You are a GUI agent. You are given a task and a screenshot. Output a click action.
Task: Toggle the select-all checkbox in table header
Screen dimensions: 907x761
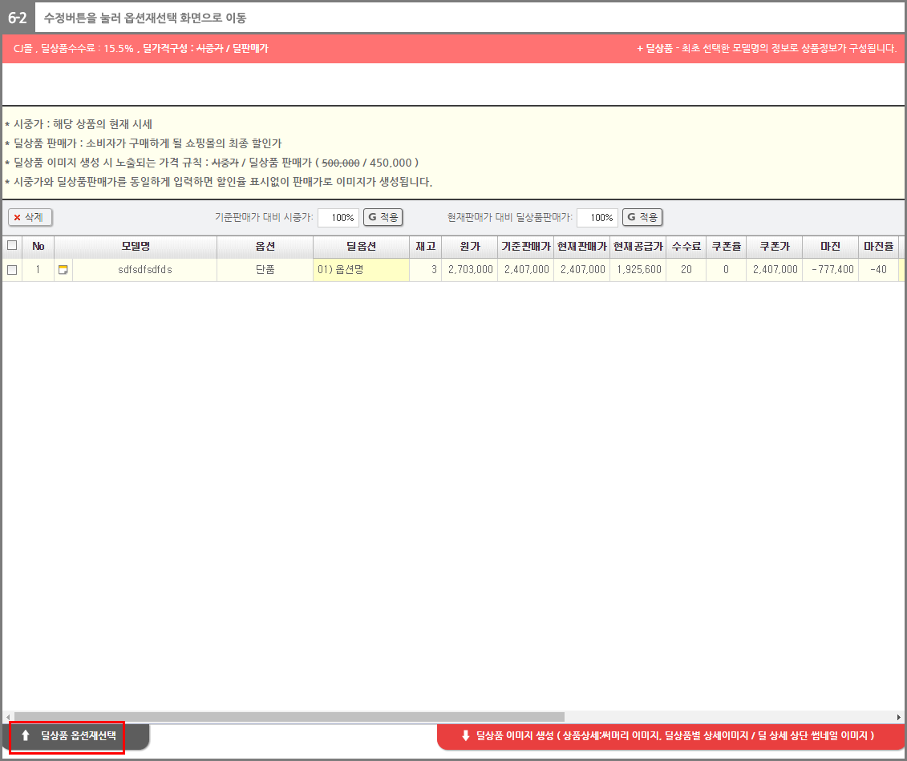(12, 246)
